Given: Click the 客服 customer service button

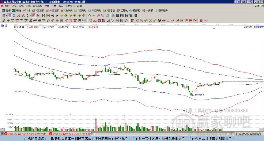Looking at the screenshot, I should pos(237,2).
